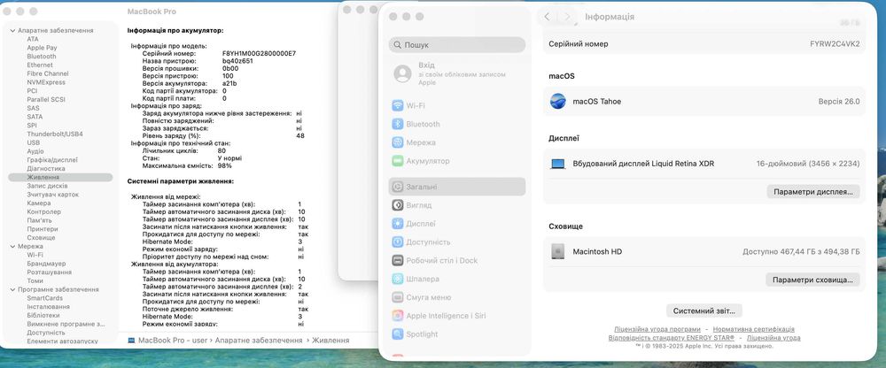Screen dimensions: 886x368
Task: Select Thunderbolt/USB4 in the hardware tree
Action: point(55,134)
